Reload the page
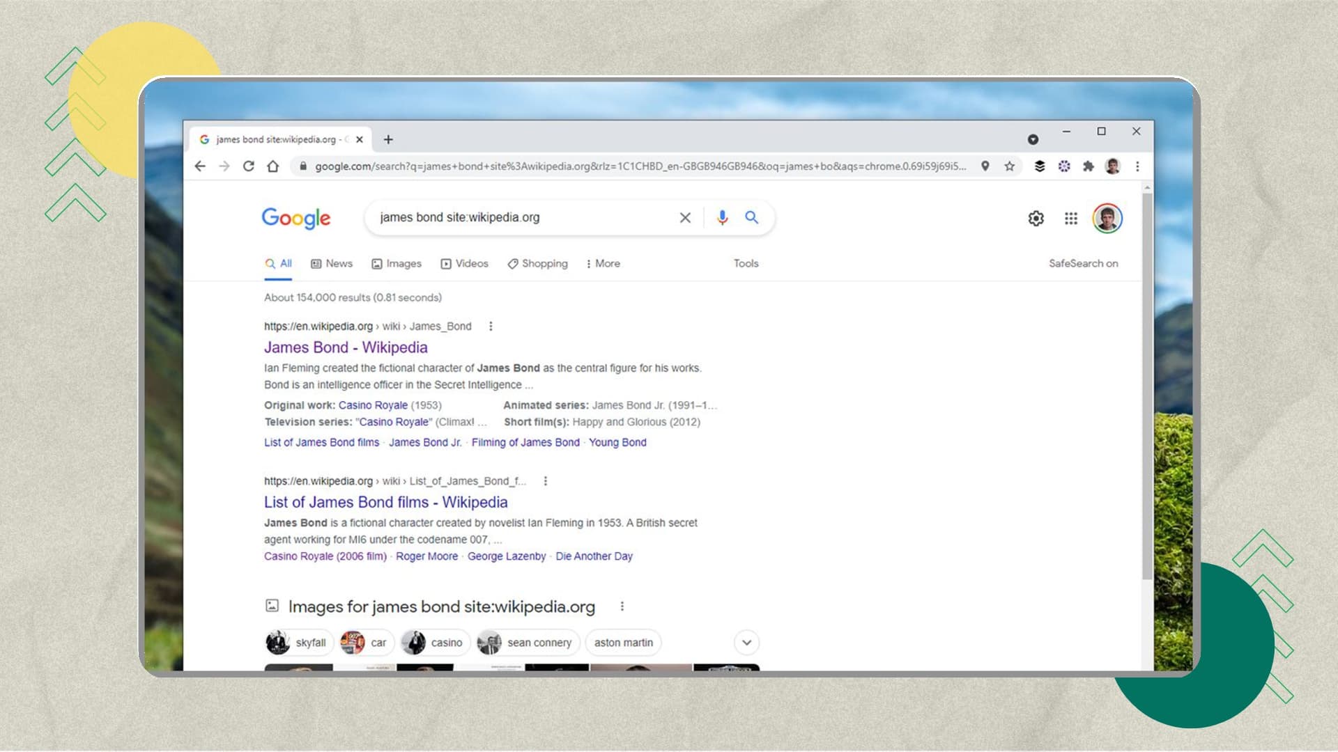The image size is (1338, 752). point(248,166)
